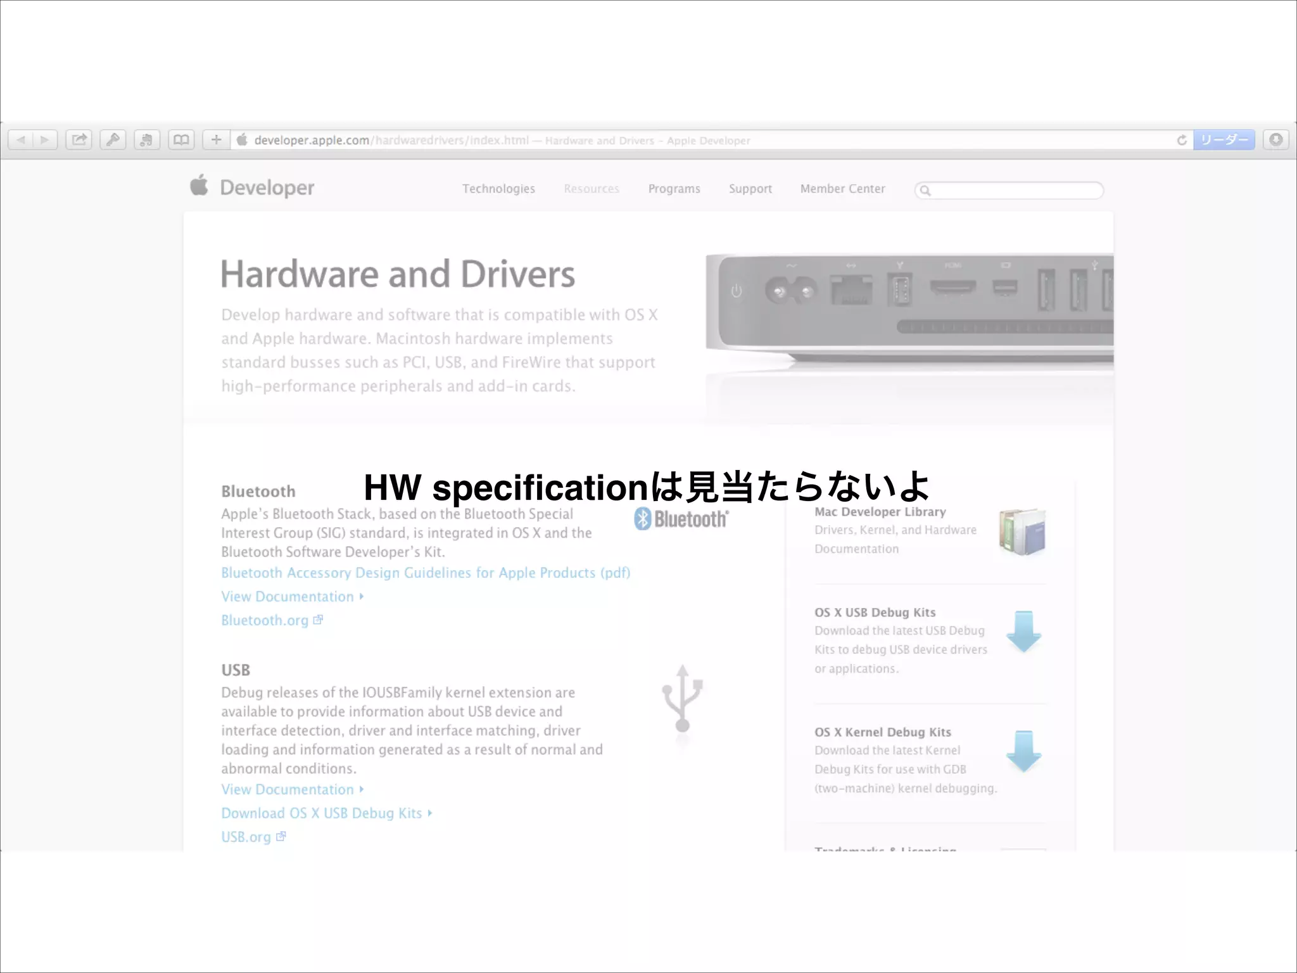1297x973 pixels.
Task: Toggle the Reader (リーダー) button
Action: (1224, 139)
